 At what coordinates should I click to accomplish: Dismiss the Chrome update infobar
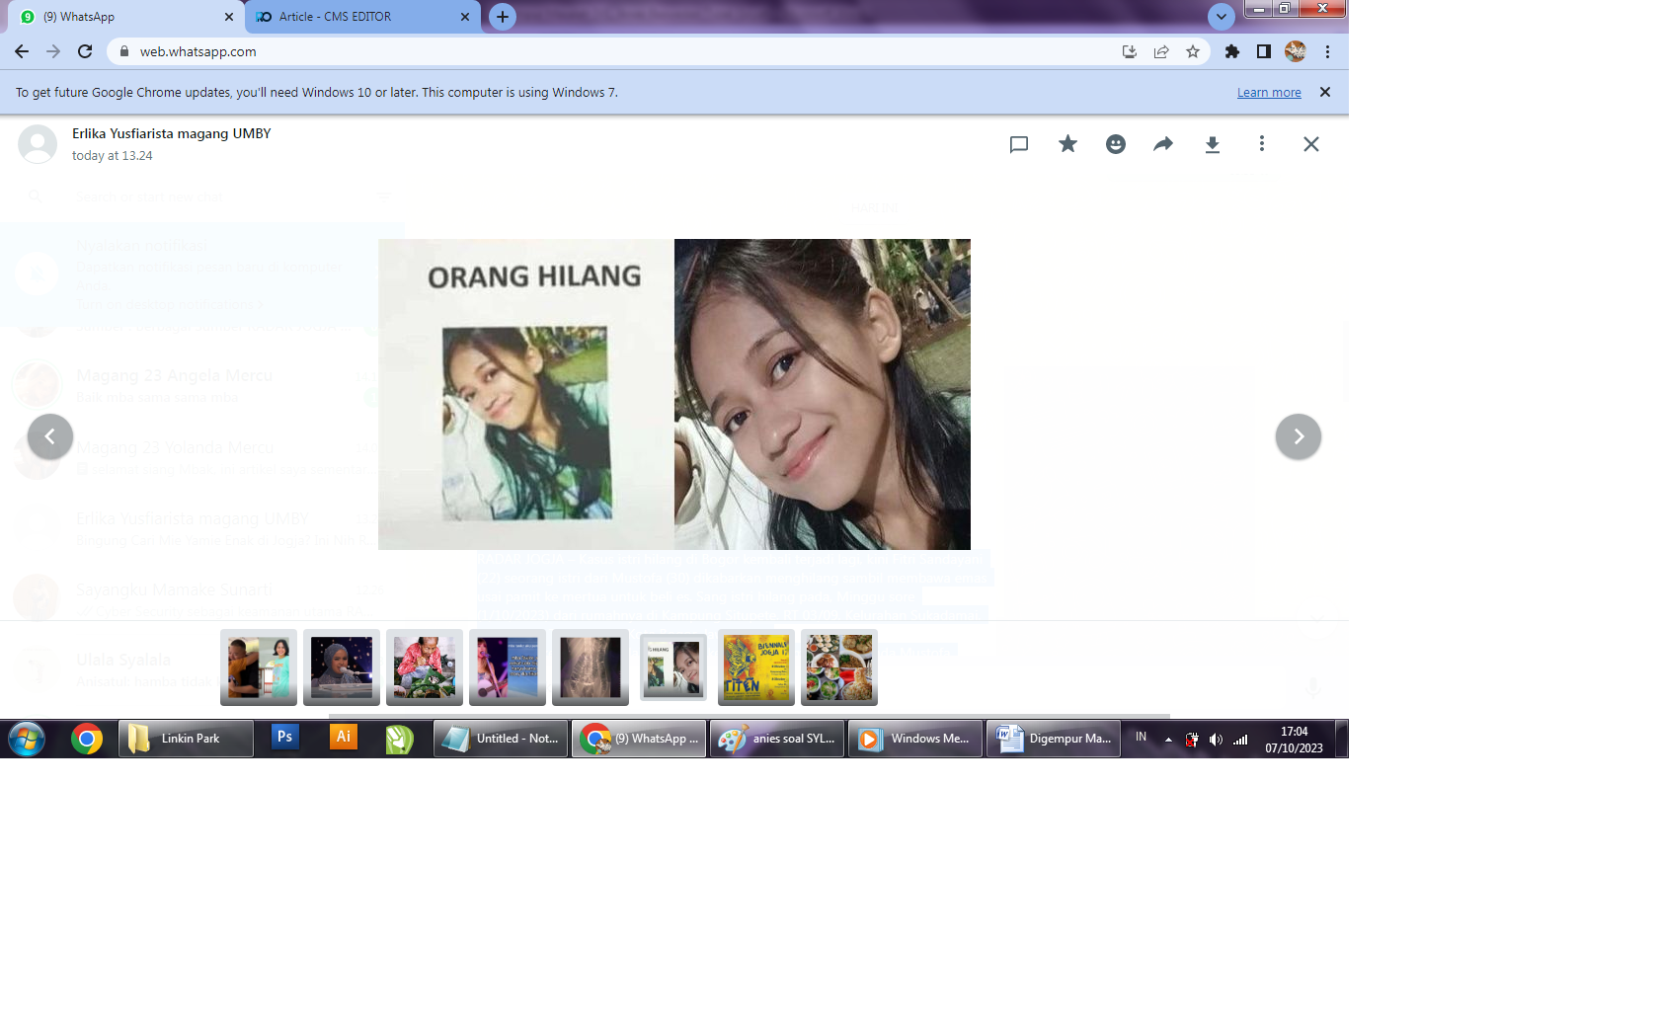click(x=1325, y=92)
